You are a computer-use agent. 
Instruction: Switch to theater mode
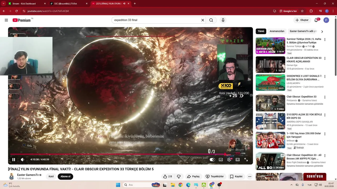(x=238, y=159)
